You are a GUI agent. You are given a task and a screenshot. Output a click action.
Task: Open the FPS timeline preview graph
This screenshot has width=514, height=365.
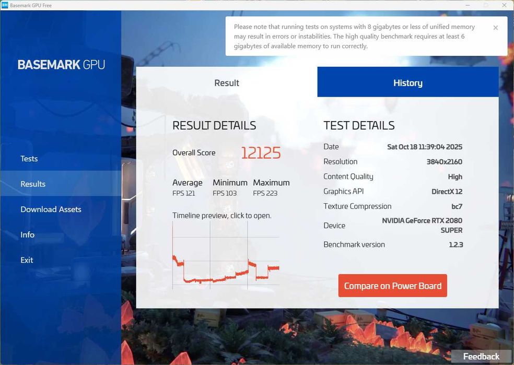(226, 255)
